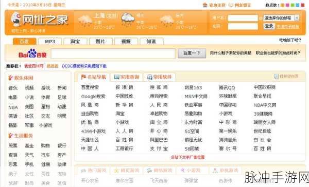Focus the password input field

tap(243, 26)
